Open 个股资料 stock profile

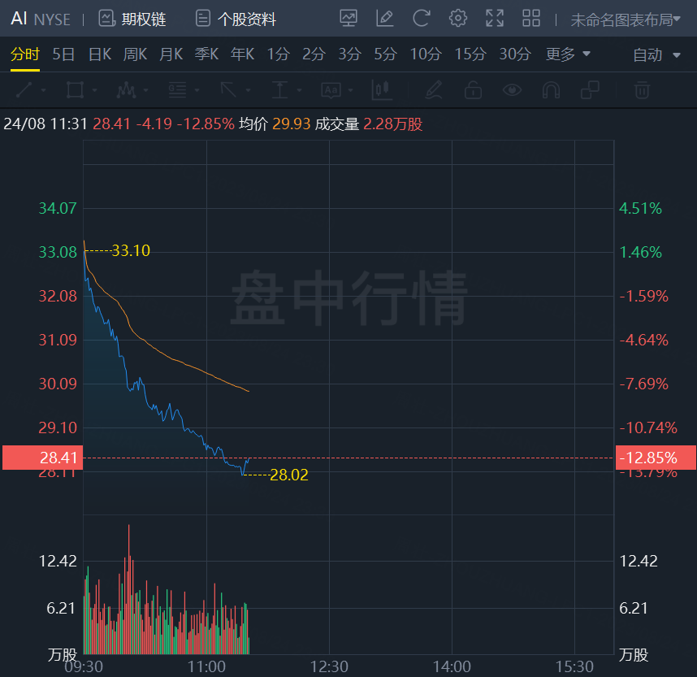[236, 19]
